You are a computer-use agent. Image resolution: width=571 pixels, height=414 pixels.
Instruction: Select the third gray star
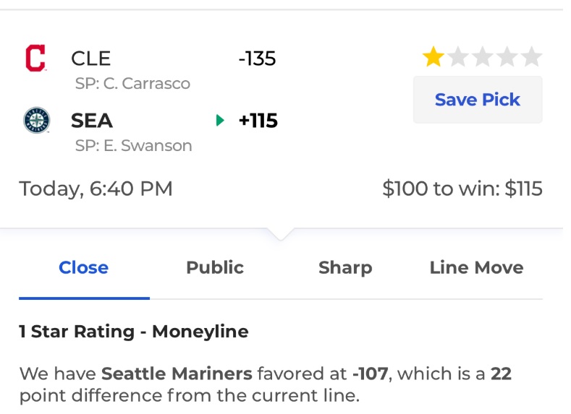coord(483,56)
